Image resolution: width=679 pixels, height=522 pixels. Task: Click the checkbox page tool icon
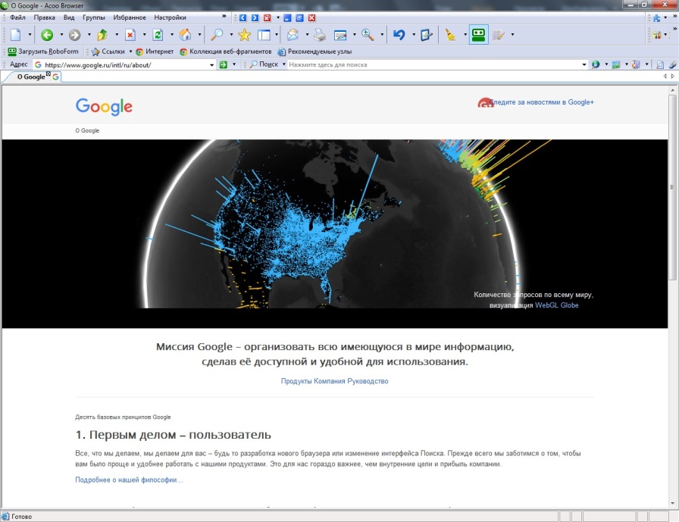coord(426,35)
